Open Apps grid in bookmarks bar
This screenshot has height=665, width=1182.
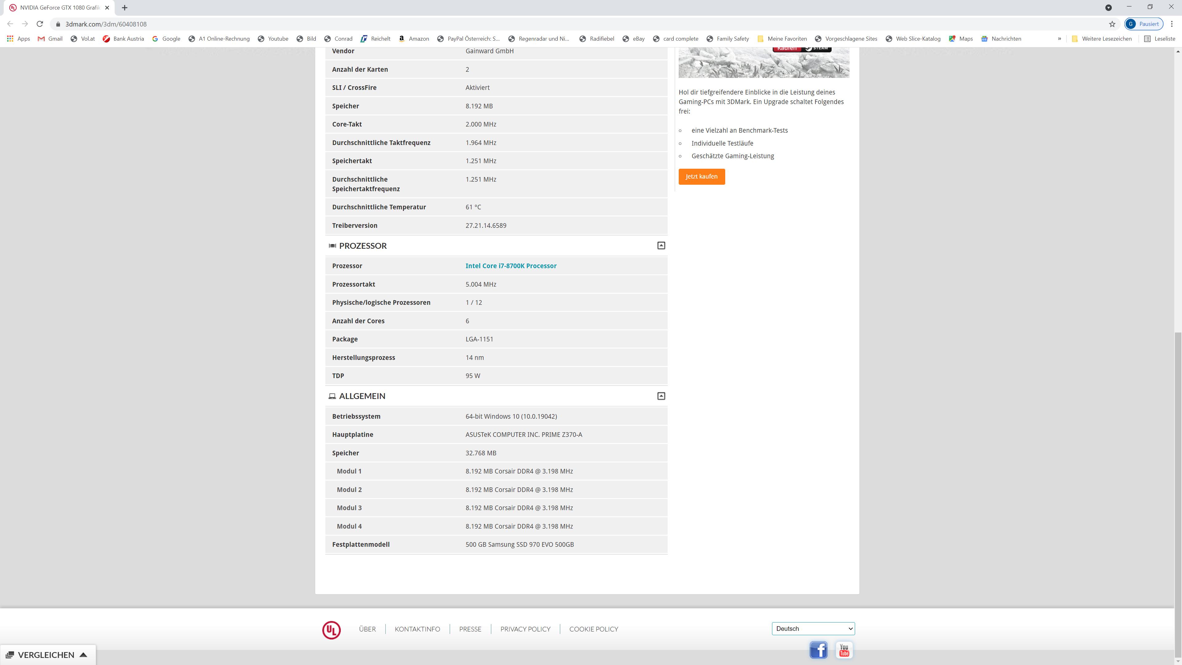click(x=18, y=38)
